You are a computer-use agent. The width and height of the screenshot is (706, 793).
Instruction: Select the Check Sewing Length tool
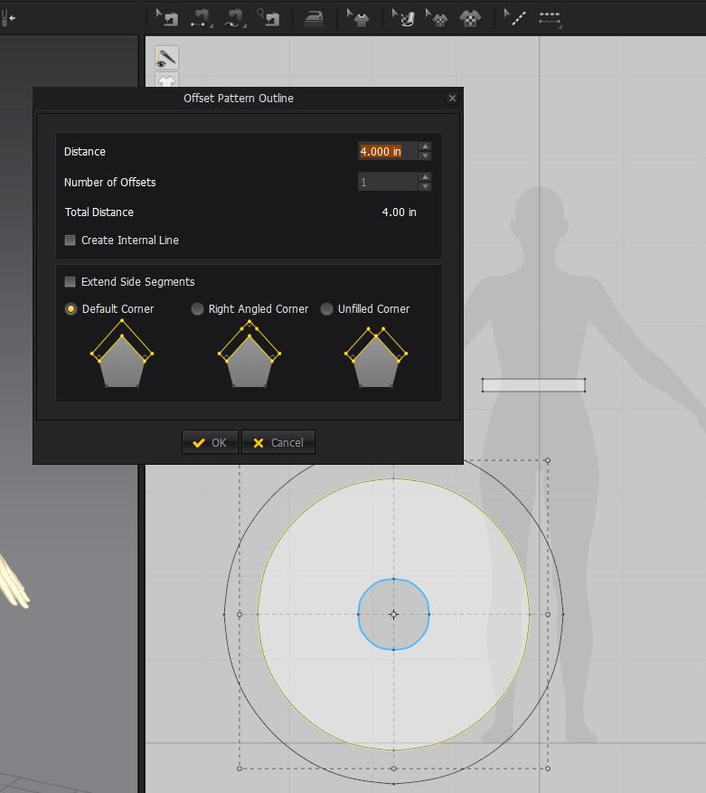click(268, 18)
